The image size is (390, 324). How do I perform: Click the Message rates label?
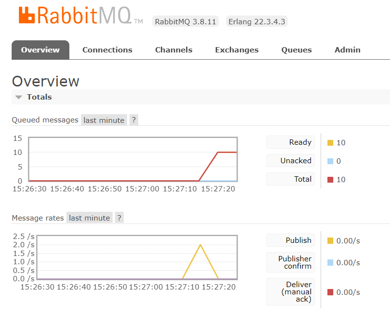click(38, 218)
